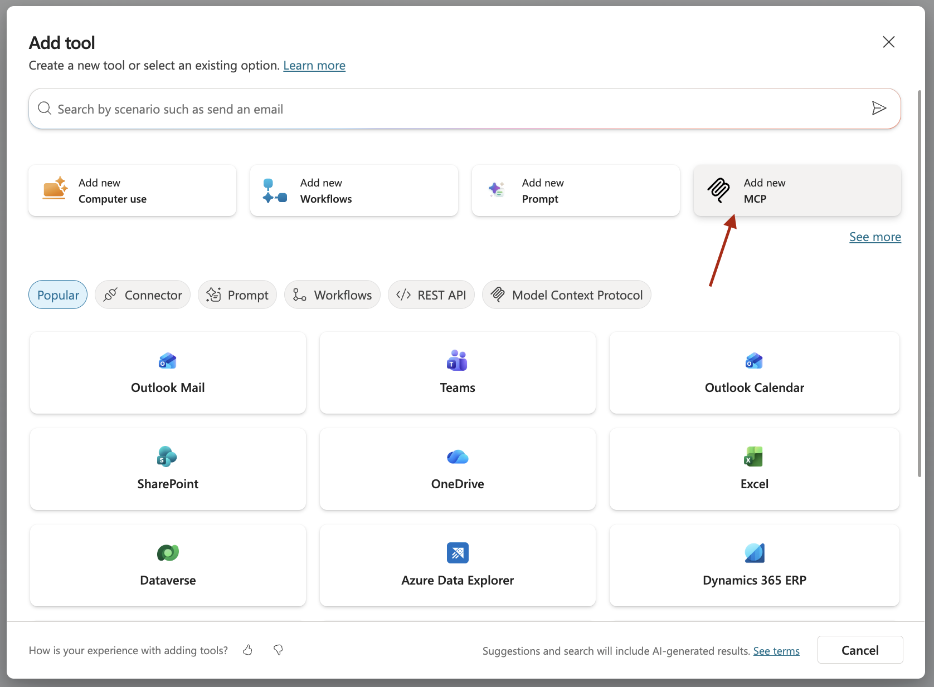Click the Cancel button

coord(860,650)
